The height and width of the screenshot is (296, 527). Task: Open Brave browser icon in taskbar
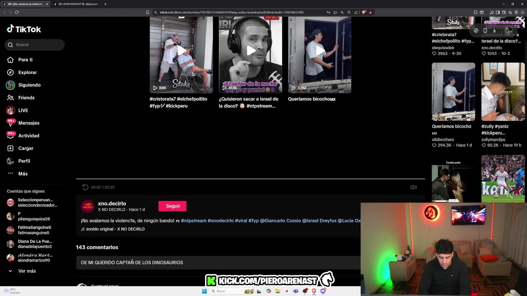click(314, 291)
